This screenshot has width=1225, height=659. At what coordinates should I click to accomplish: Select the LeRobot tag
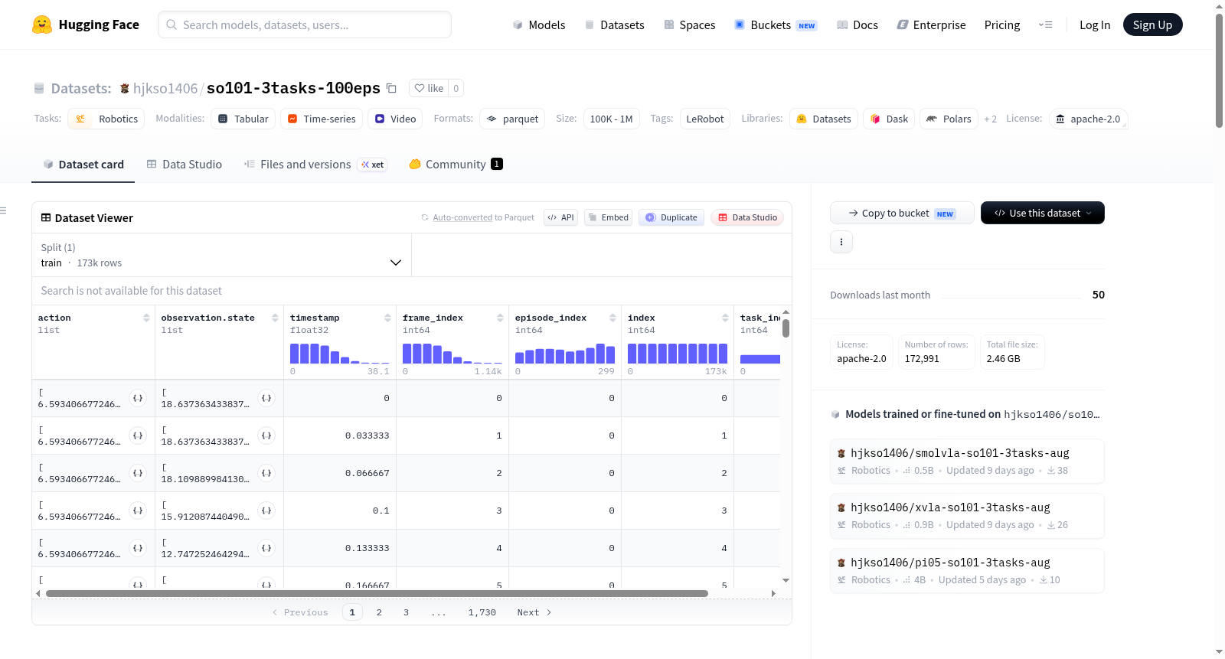point(705,119)
